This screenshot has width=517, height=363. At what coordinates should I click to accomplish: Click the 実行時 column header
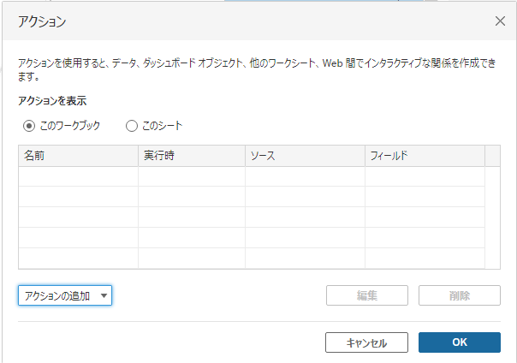point(191,156)
